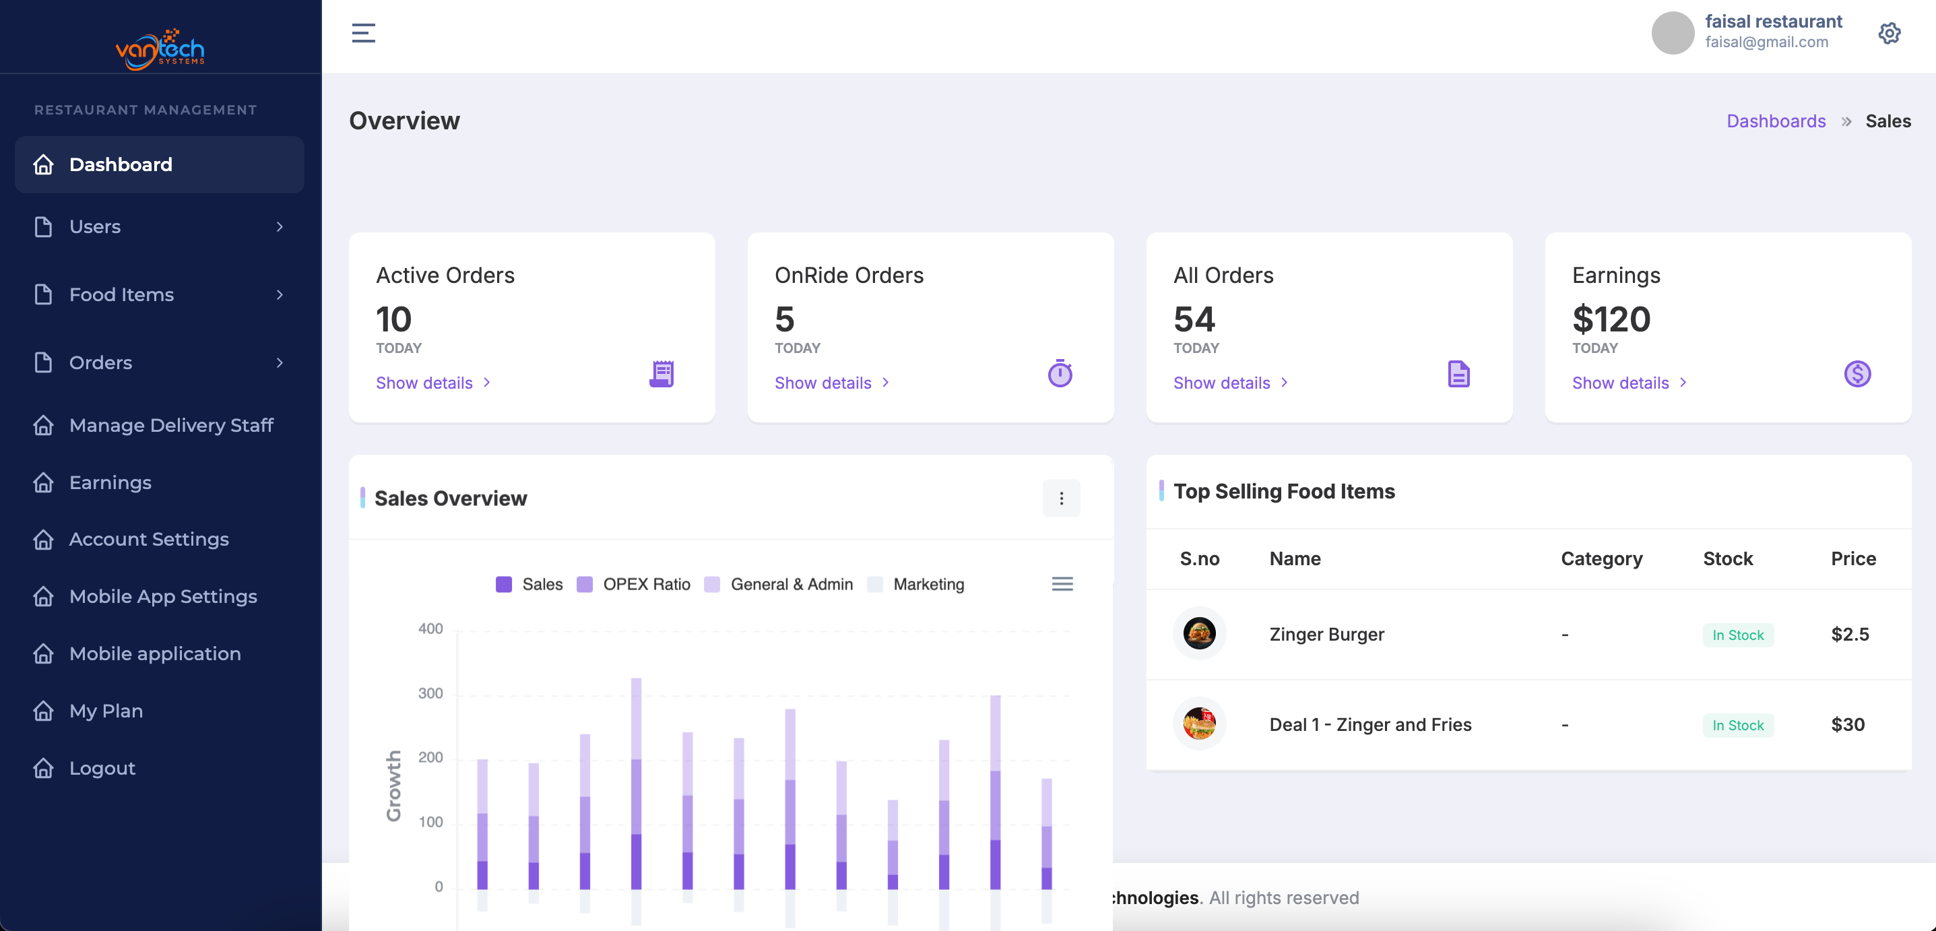Click the Vantech Systems logo
Image resolution: width=1936 pixels, height=931 pixels.
coord(160,49)
